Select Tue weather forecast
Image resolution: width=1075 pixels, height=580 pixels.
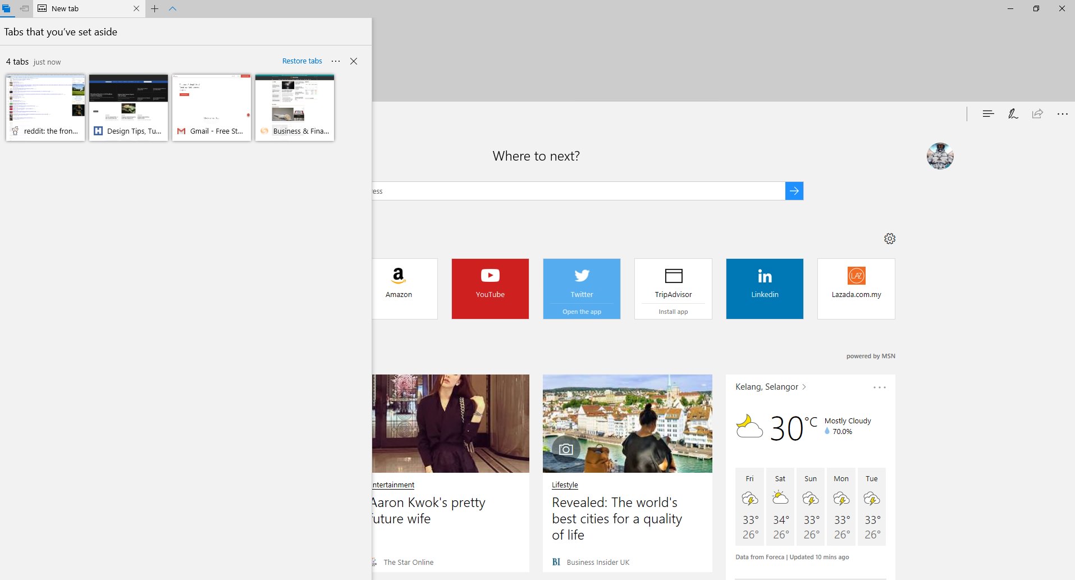point(871,506)
